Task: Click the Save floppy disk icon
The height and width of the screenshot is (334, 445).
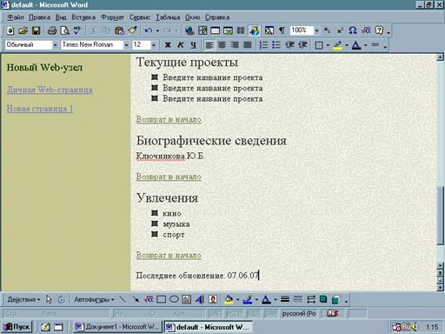Action: [36, 30]
